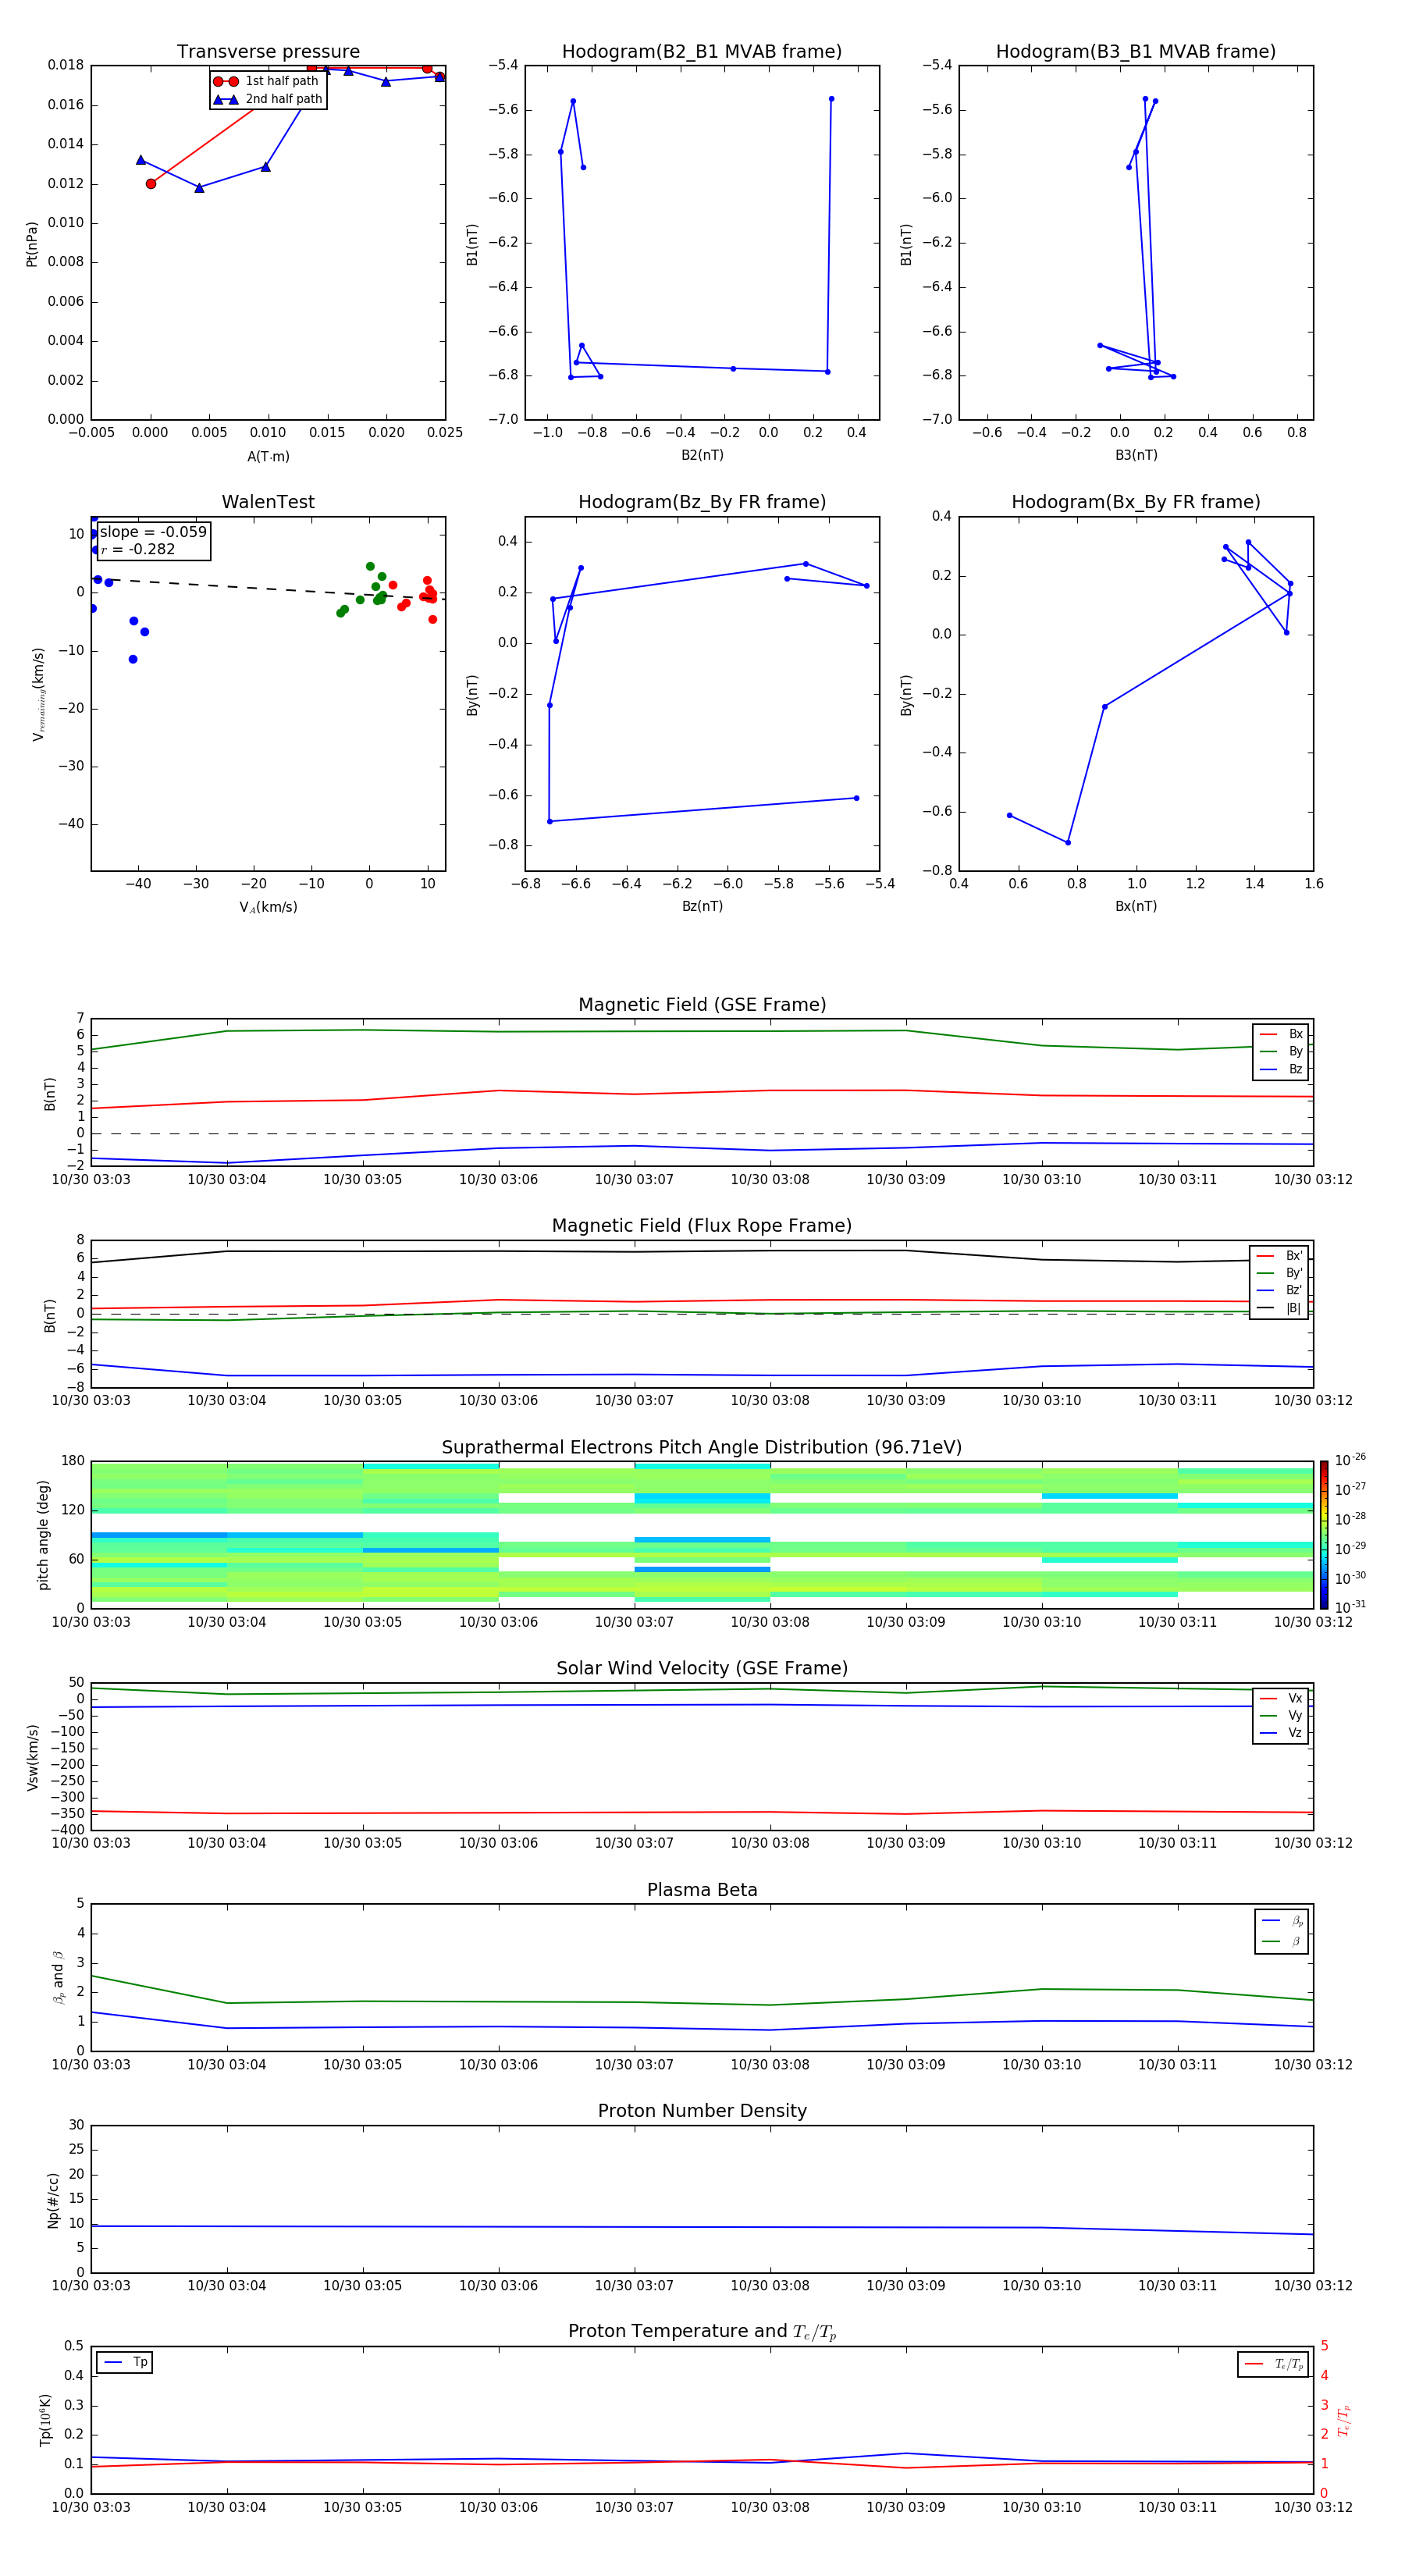
Task: Click 'Bz(nT)' x-axis label
Action: [702, 906]
